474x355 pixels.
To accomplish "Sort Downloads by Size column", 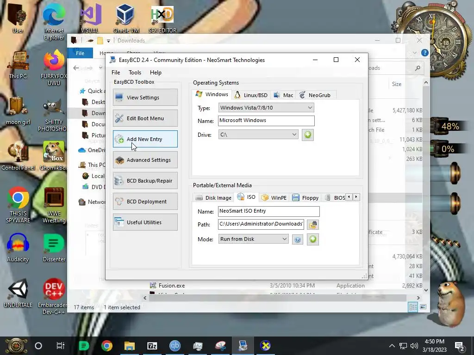I will point(397,84).
